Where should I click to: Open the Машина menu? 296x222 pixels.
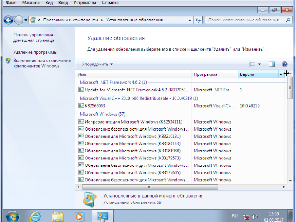[31, 3]
